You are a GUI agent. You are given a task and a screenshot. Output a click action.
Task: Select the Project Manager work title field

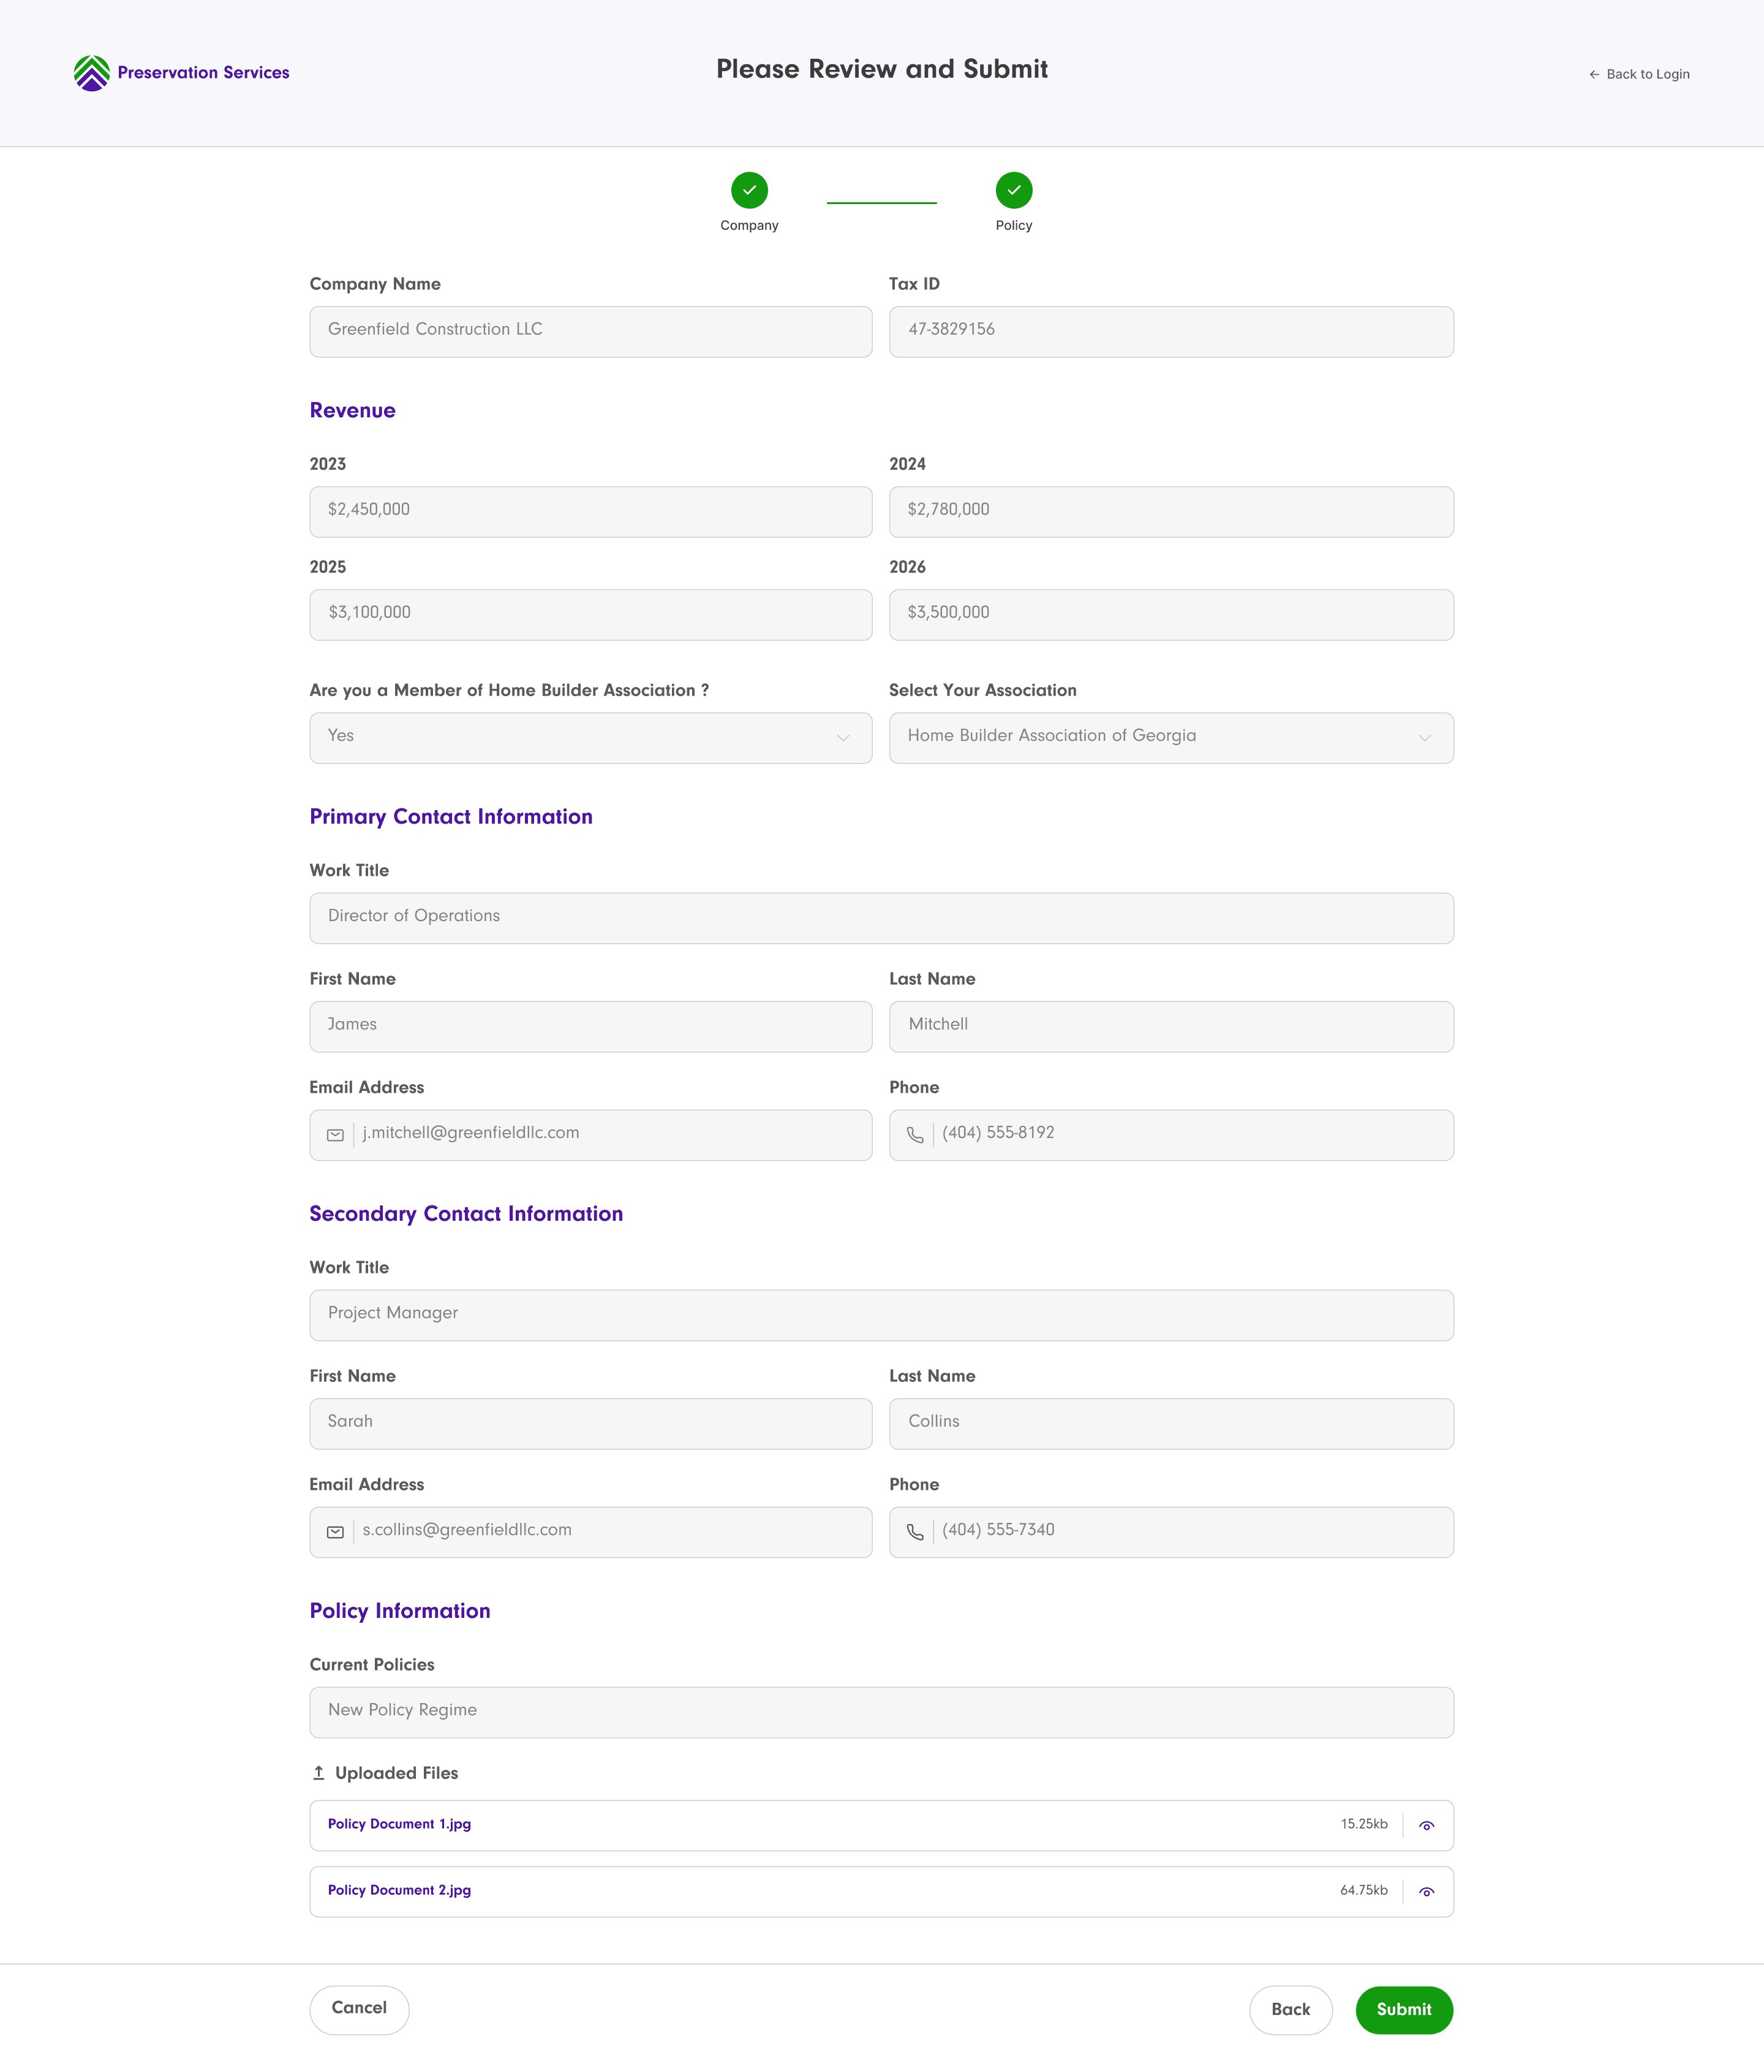pyautogui.click(x=881, y=1315)
